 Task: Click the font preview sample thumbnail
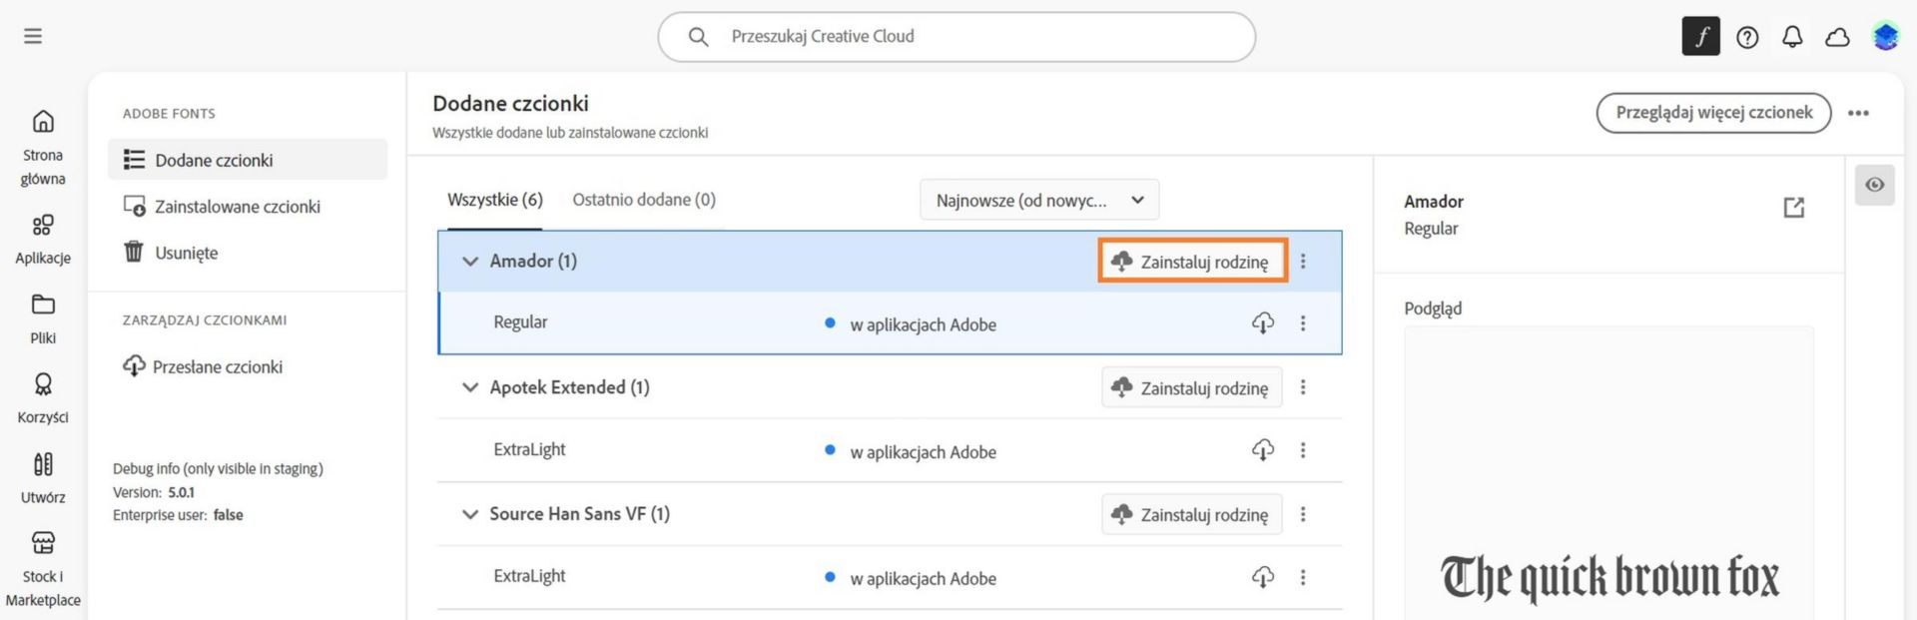point(1608,473)
